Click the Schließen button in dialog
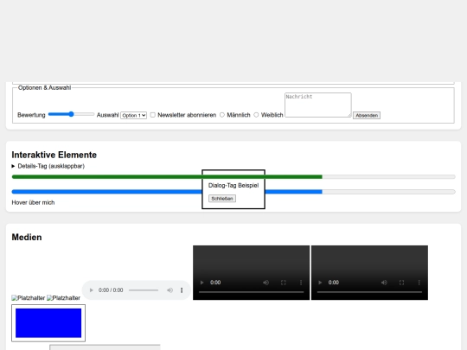Image resolution: width=467 pixels, height=350 pixels. (x=222, y=199)
